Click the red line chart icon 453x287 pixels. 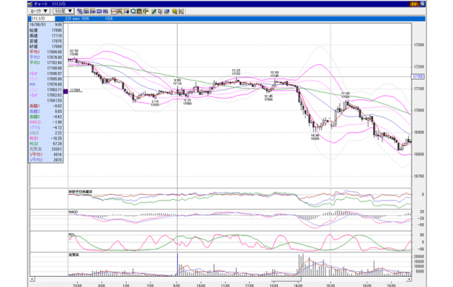tap(114, 12)
